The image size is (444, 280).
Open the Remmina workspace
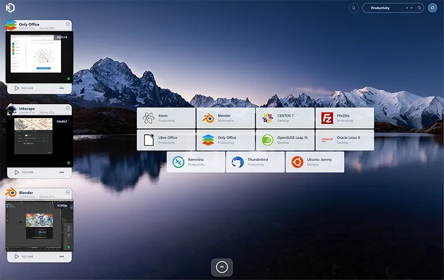click(195, 162)
